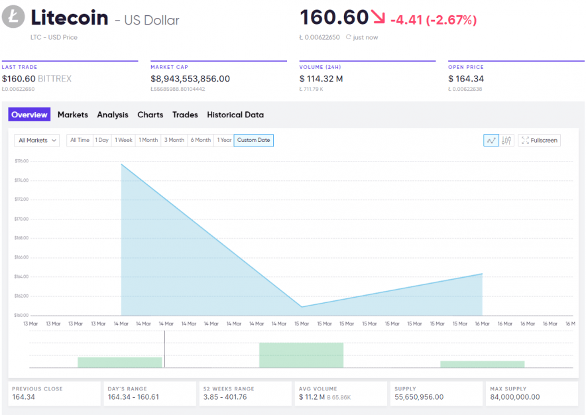This screenshot has width=586, height=415.
Task: Click the Litecoin logo icon
Action: 13,18
